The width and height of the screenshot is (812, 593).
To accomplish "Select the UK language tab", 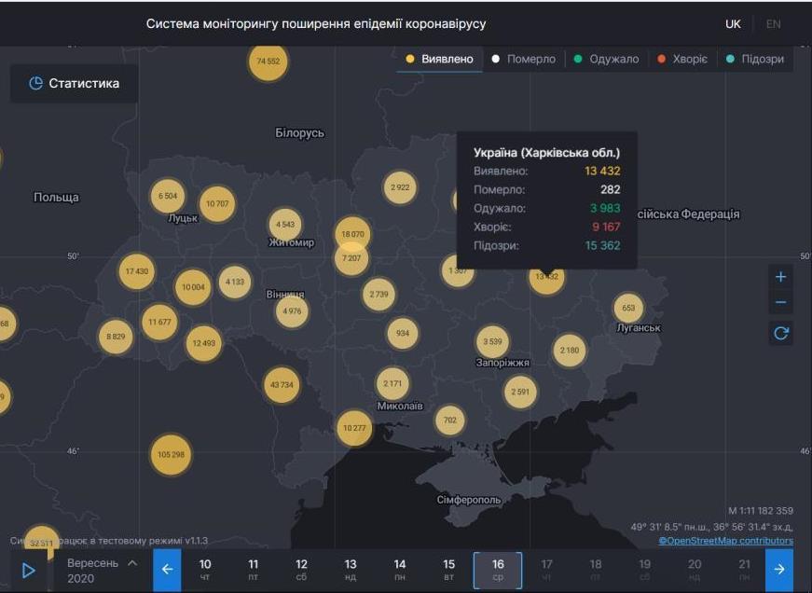I will click(x=733, y=22).
